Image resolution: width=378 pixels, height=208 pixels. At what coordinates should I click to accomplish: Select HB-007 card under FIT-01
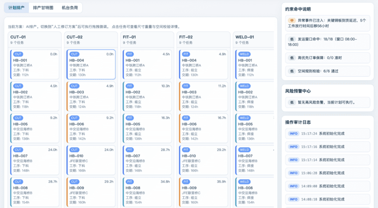(147, 160)
